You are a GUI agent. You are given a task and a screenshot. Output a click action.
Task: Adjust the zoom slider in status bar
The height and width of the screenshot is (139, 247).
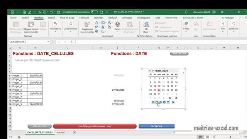(x=230, y=137)
